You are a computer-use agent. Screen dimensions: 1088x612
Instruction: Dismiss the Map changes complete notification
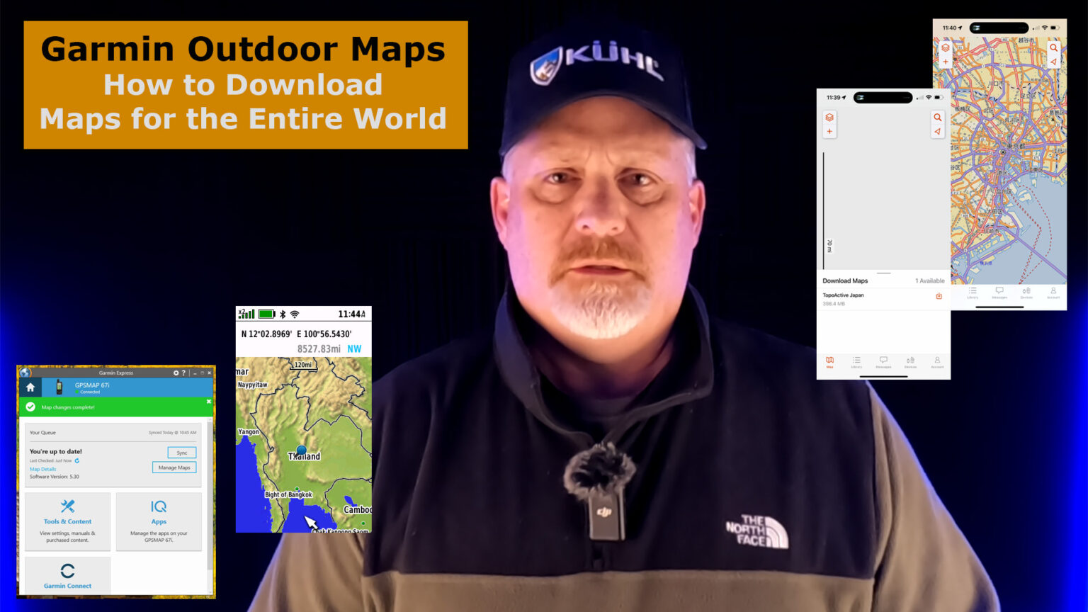pyautogui.click(x=209, y=401)
